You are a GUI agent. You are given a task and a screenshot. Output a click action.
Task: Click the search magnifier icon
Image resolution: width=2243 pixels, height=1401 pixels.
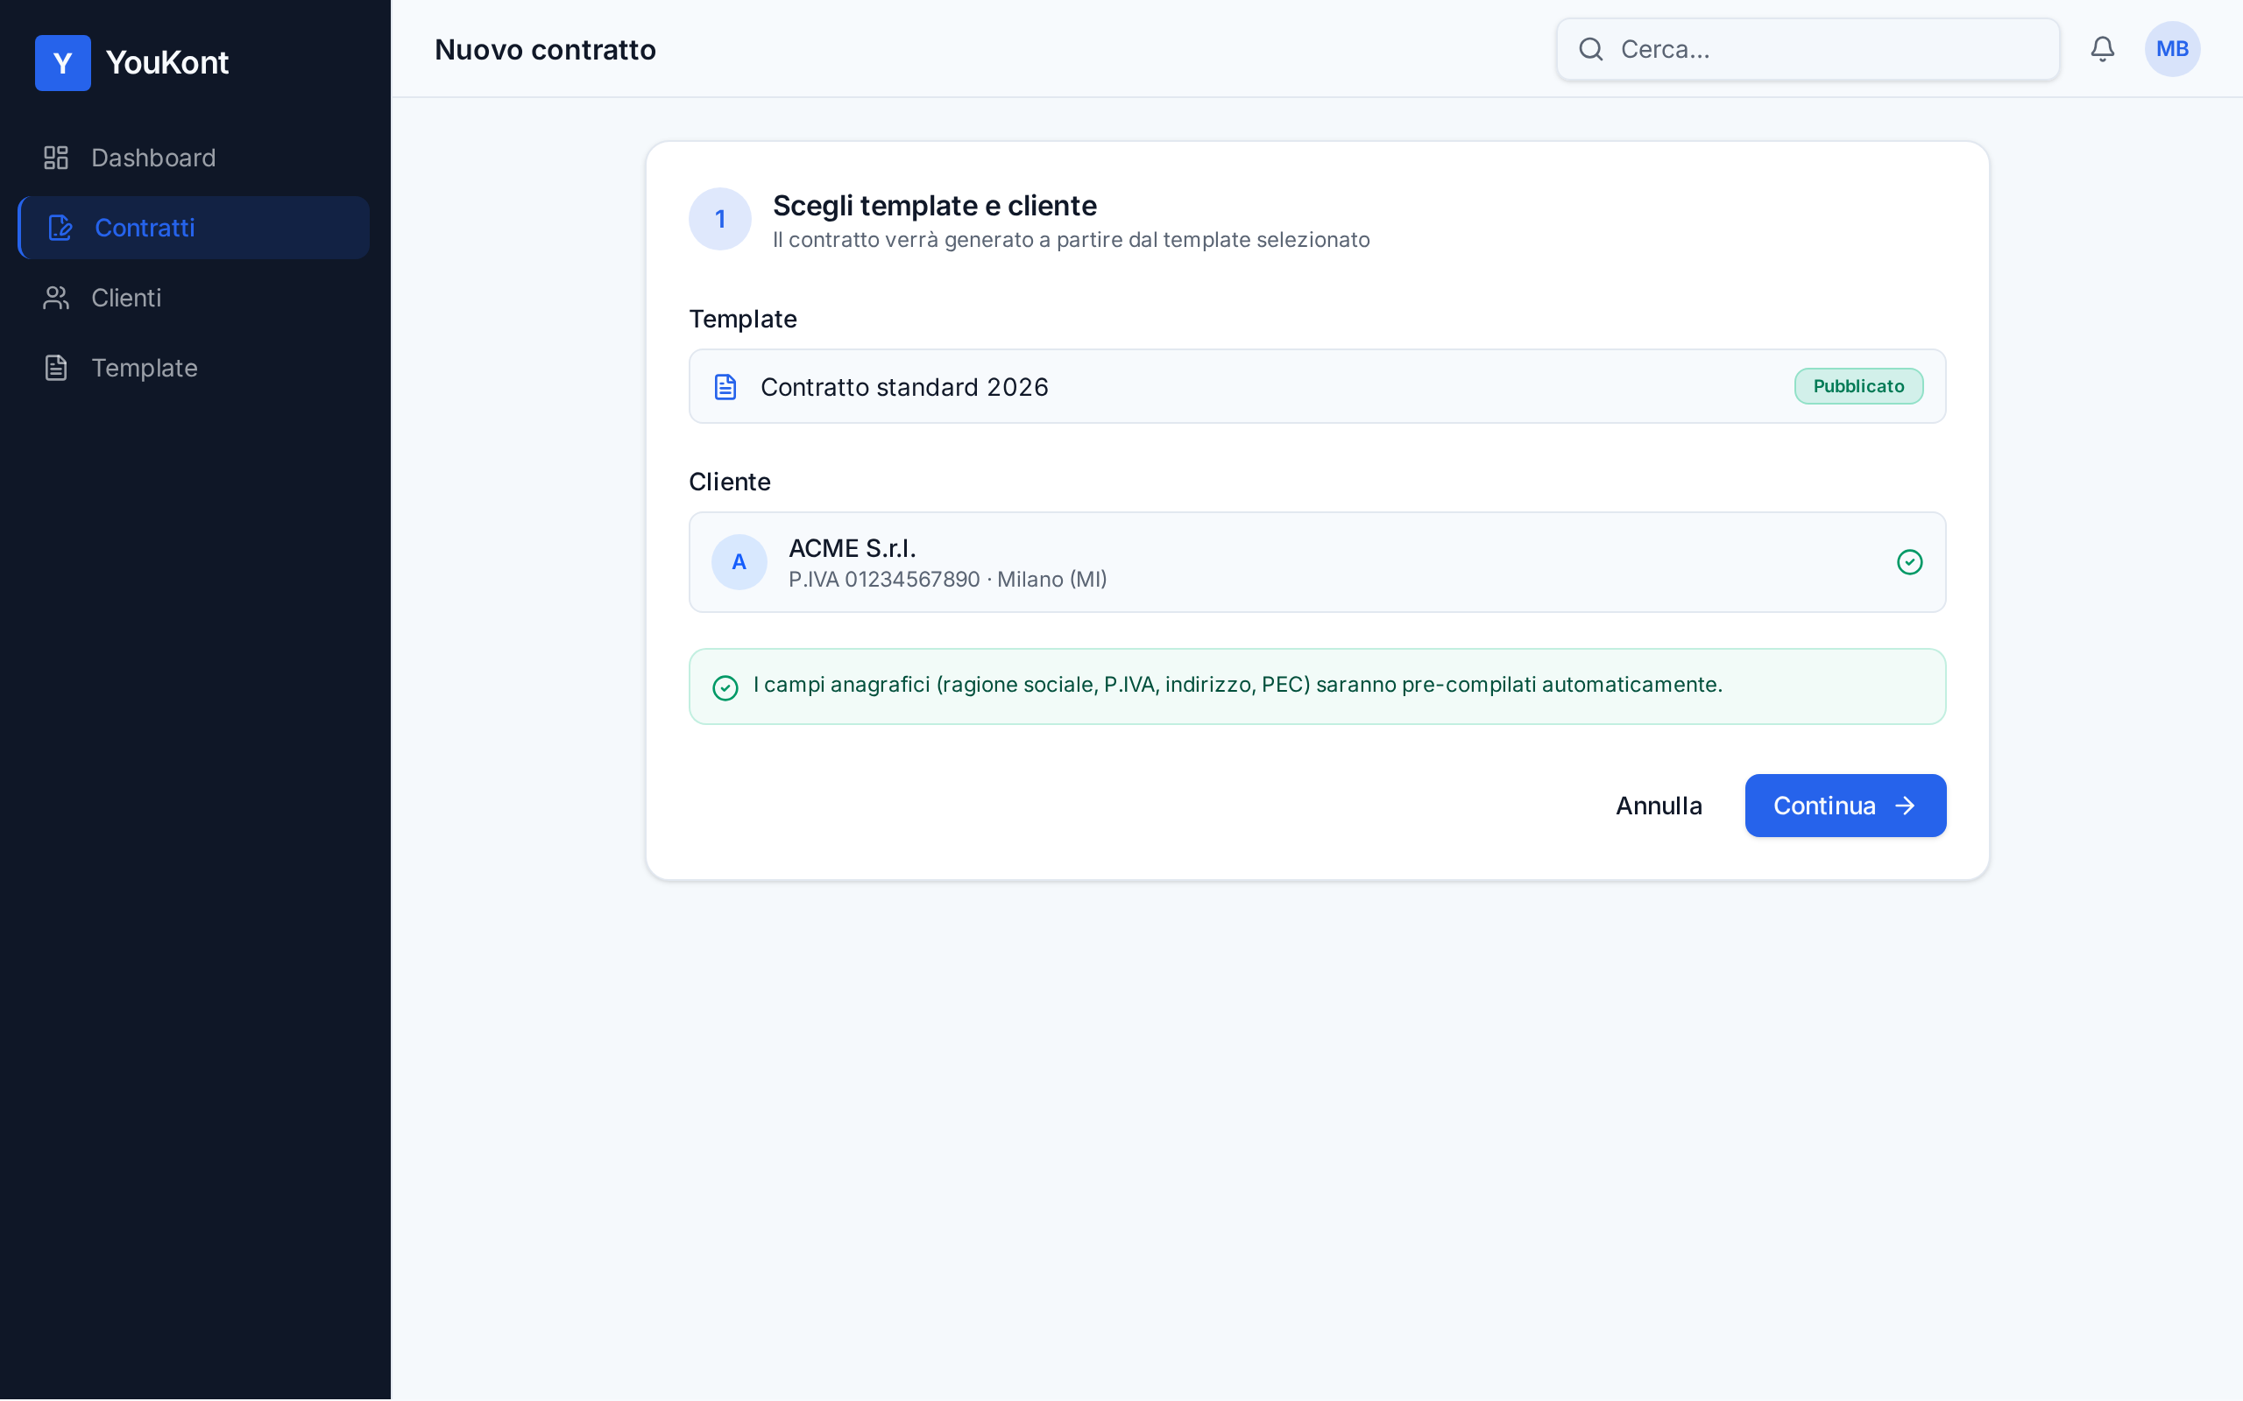[1590, 49]
